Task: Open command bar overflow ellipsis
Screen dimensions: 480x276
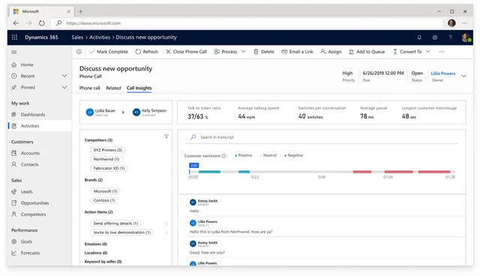Action: click(442, 52)
